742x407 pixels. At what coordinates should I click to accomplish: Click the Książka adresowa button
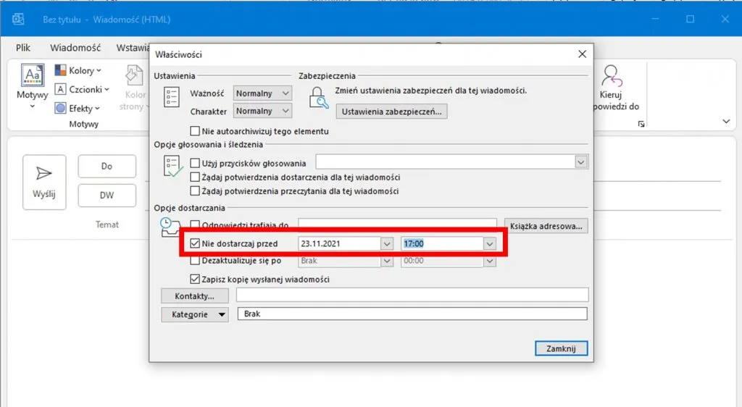546,226
